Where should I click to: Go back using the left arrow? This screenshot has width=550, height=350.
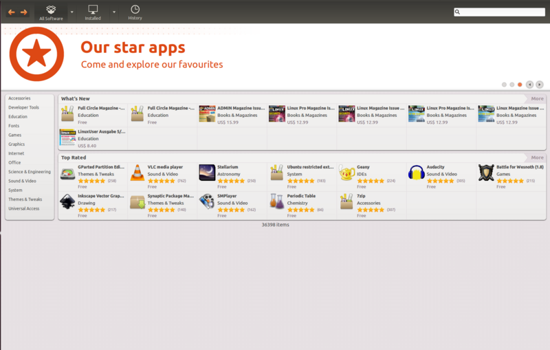[x=11, y=12]
